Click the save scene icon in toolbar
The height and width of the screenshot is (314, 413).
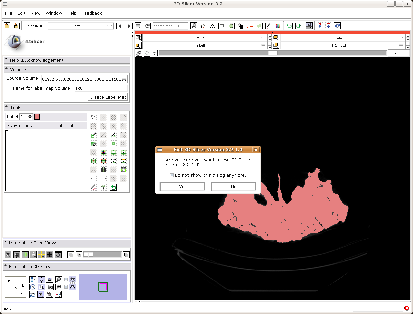click(x=16, y=26)
